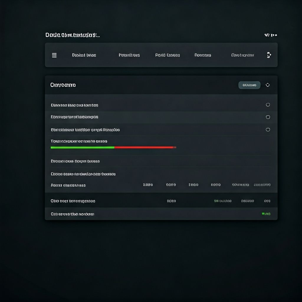Select the radio button on the second list row
Viewport: 302px width, 302px height.
coord(268,117)
